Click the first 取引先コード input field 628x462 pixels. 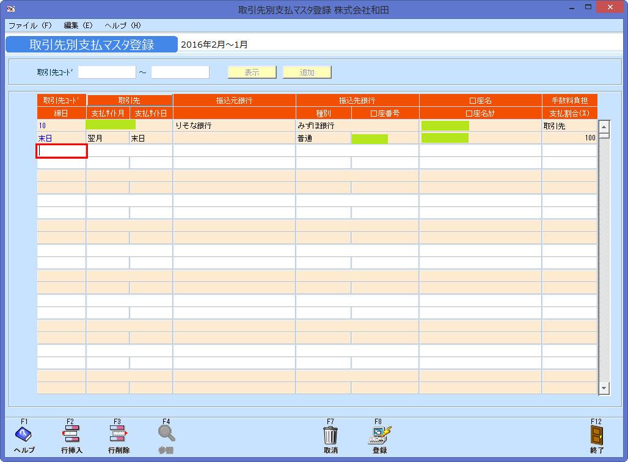(107, 71)
